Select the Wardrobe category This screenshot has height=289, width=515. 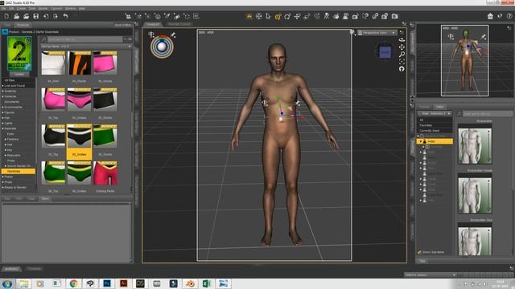pyautogui.click(x=18, y=171)
